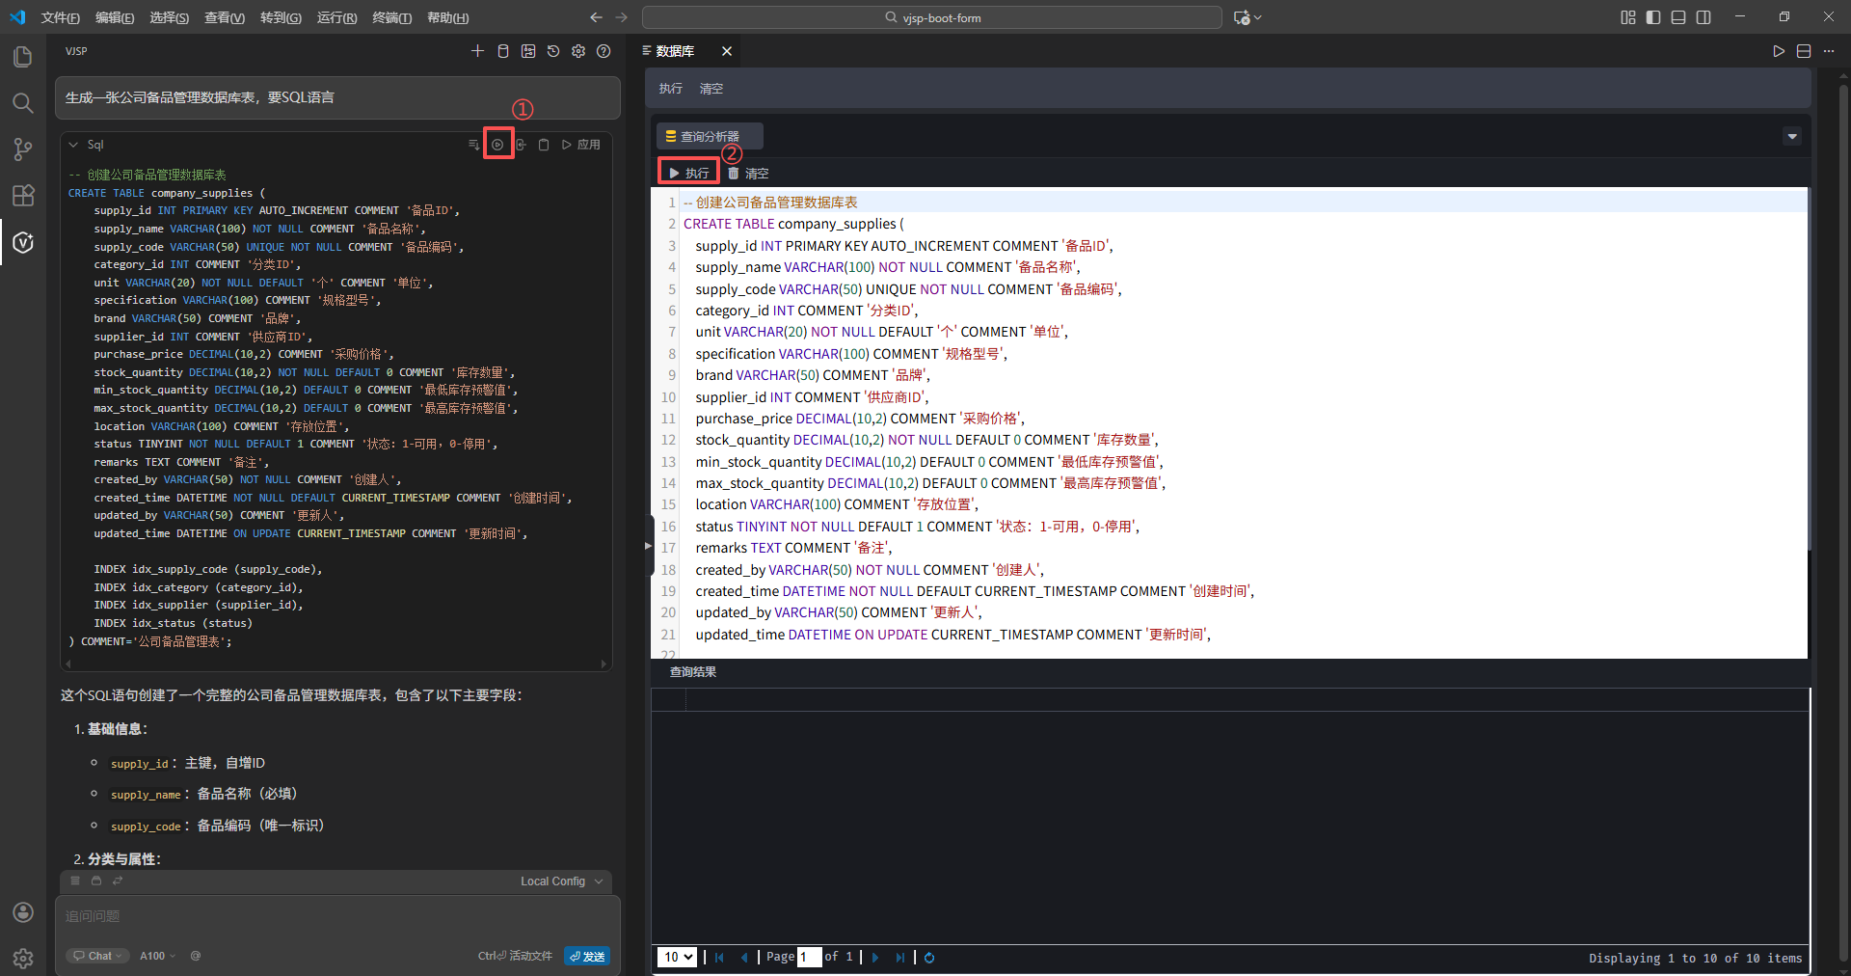This screenshot has height=976, width=1851.
Task: Open the Extensions view in the activity bar
Action: tap(23, 196)
